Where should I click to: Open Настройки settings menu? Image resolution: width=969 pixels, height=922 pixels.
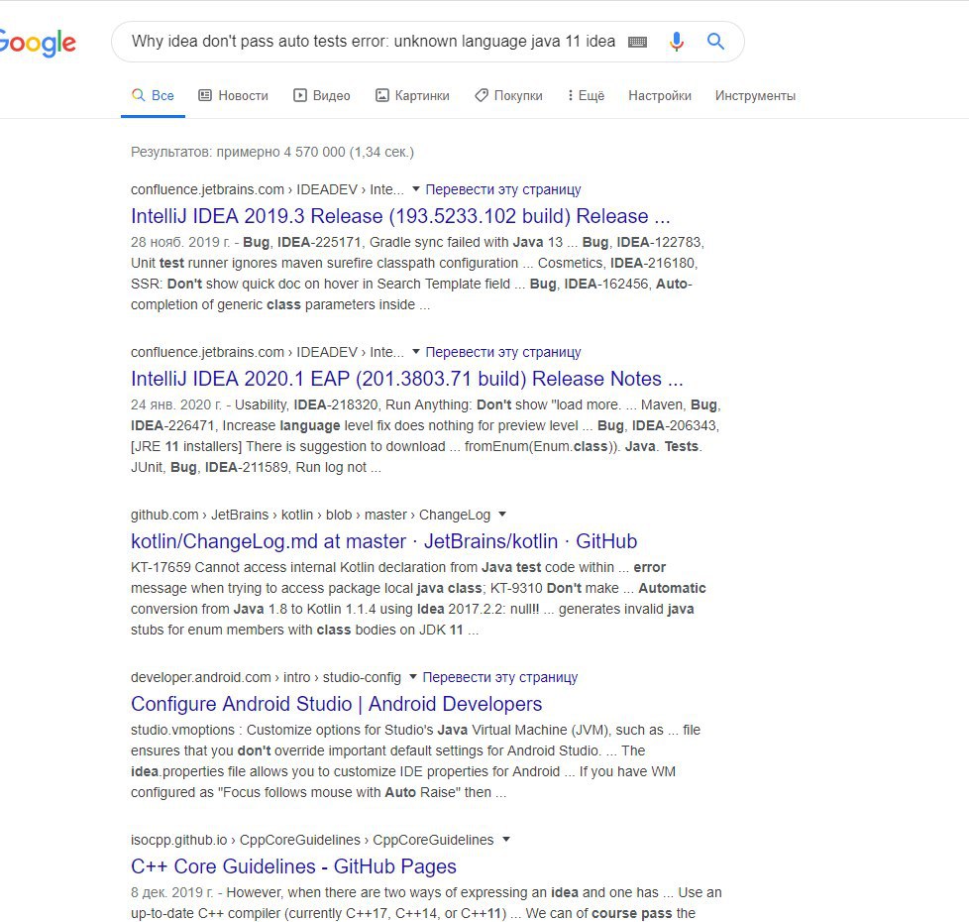click(x=660, y=96)
